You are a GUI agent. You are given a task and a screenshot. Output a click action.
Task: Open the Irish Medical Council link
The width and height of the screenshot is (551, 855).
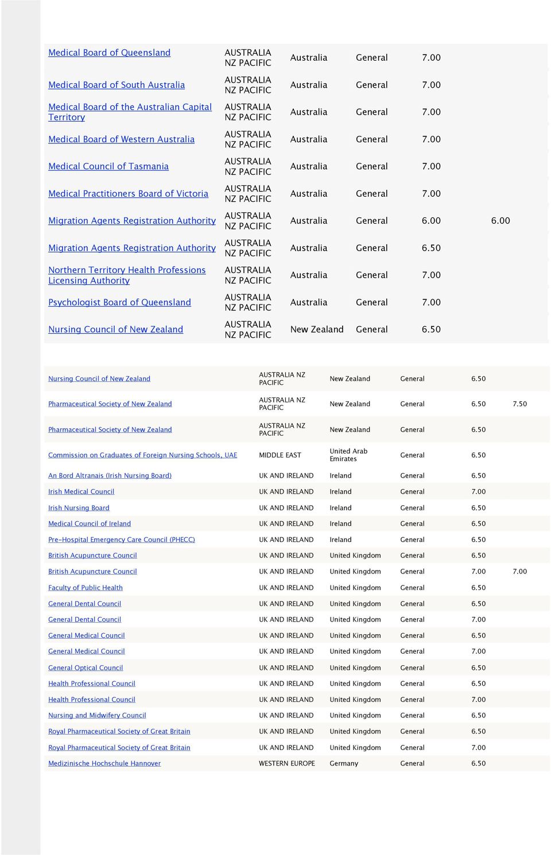click(81, 491)
